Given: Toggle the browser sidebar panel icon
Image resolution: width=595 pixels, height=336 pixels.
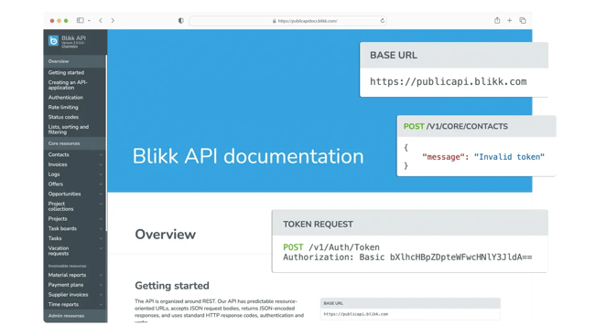Looking at the screenshot, I should click(x=80, y=20).
